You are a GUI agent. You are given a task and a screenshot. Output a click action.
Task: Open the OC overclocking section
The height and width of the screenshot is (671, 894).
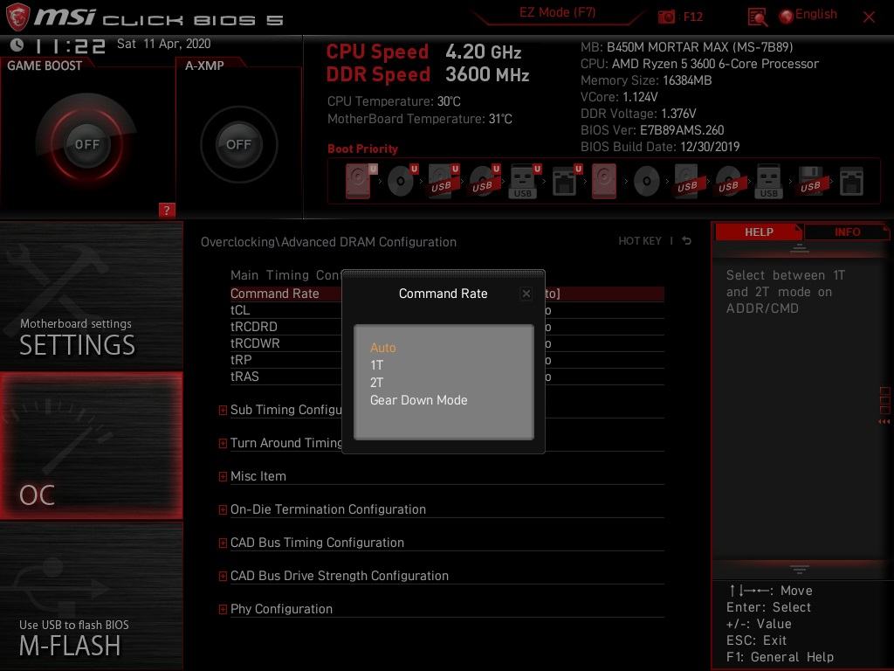(91, 446)
